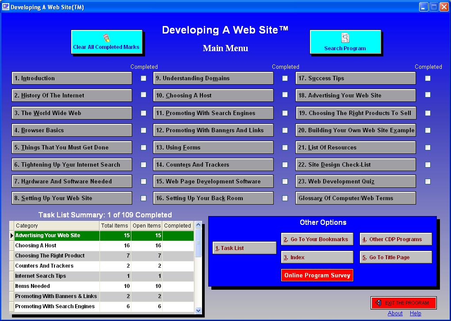Mark Using Forms as completed
The image size is (451, 321).
coord(285,147)
